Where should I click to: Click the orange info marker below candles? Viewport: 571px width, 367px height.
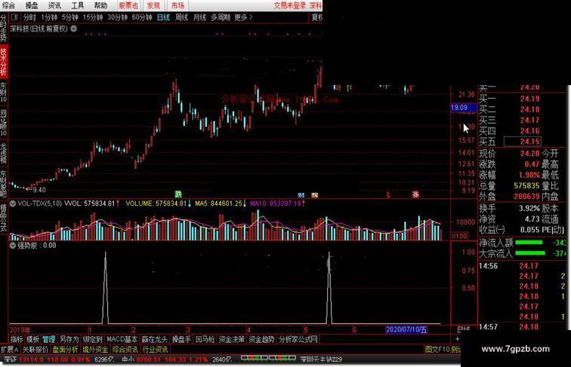tap(315, 195)
